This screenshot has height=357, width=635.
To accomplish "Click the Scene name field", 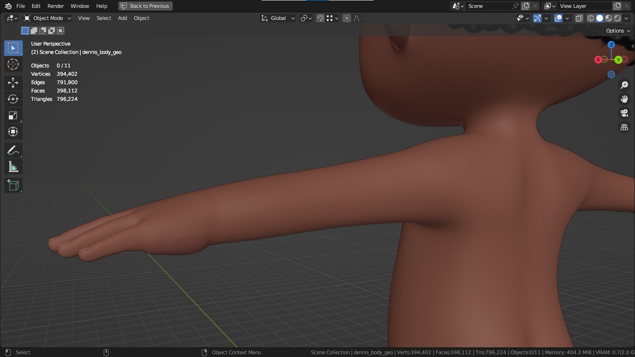I will pyautogui.click(x=489, y=6).
